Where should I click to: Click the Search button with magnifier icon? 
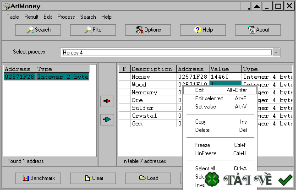click(x=38, y=30)
